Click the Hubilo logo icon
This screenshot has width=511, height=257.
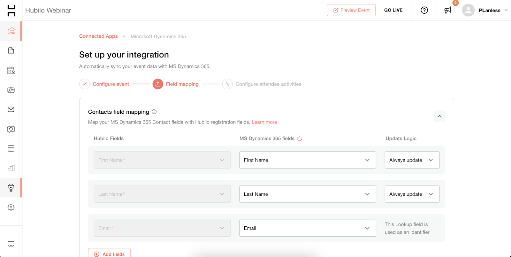(11, 11)
